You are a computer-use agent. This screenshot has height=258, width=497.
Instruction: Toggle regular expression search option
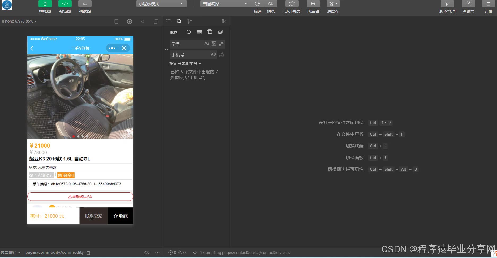click(221, 44)
